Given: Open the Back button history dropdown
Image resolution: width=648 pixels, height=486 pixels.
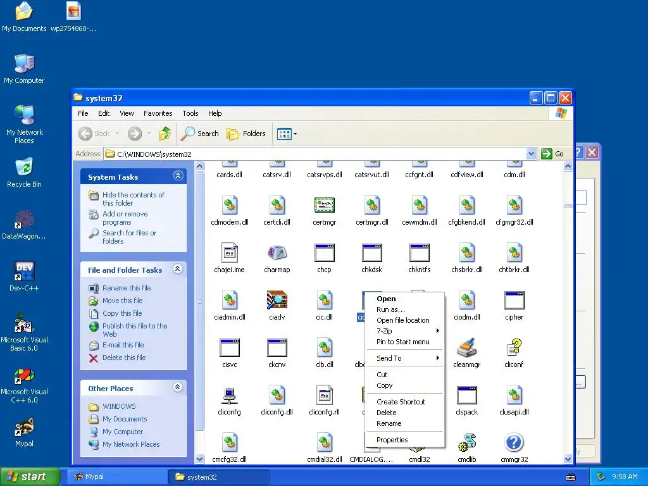Looking at the screenshot, I should pos(117,134).
